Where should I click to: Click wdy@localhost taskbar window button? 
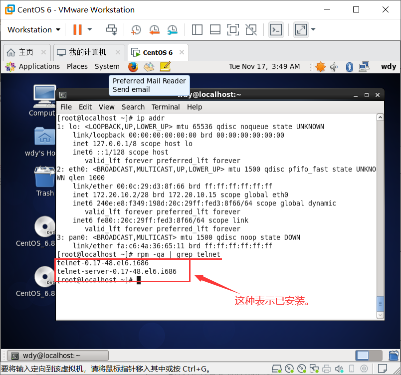[x=58, y=356]
